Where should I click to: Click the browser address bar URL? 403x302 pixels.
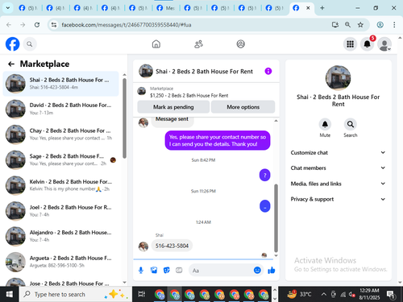pyautogui.click(x=127, y=25)
